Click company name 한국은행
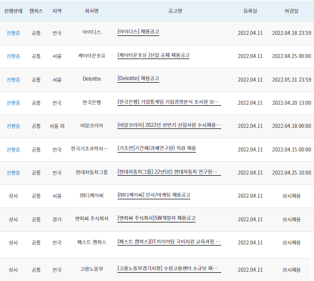 pyautogui.click(x=91, y=103)
